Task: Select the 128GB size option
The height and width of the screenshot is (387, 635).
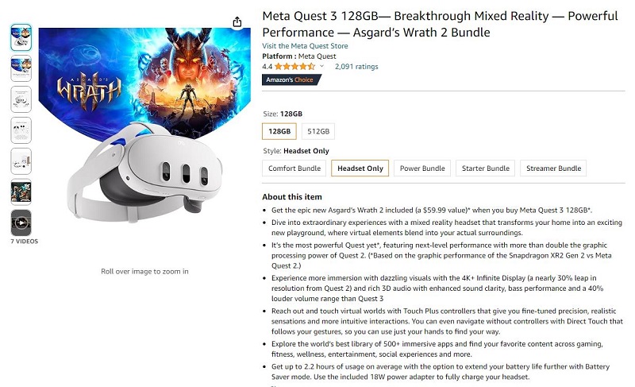Action: (279, 131)
